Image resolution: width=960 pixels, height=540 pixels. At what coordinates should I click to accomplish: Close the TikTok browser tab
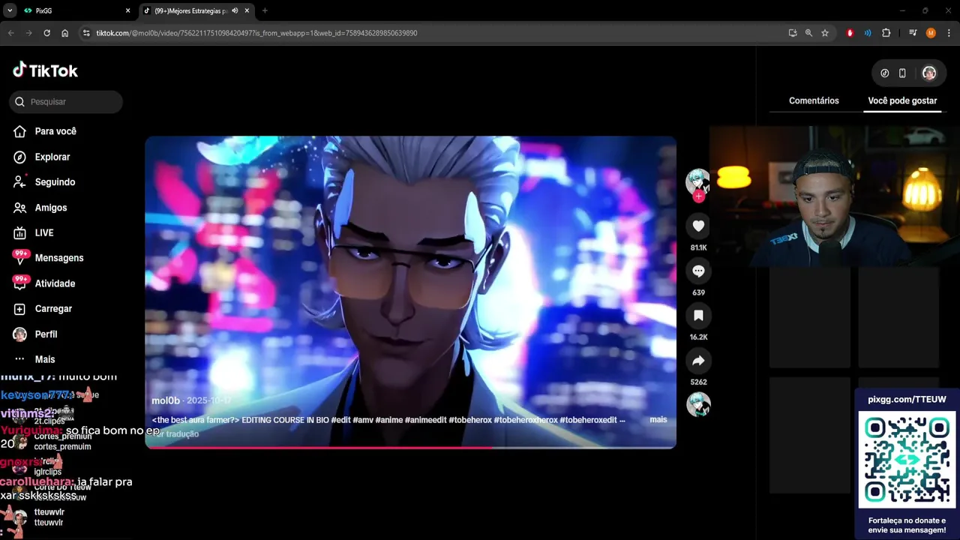247,10
